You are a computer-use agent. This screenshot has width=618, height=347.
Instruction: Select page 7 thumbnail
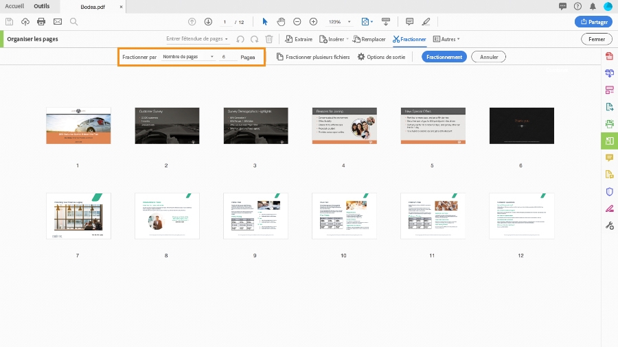click(78, 216)
